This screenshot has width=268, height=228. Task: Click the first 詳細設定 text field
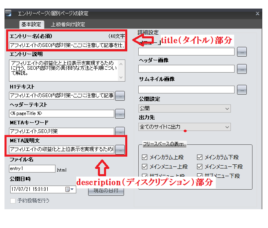pos(186,52)
